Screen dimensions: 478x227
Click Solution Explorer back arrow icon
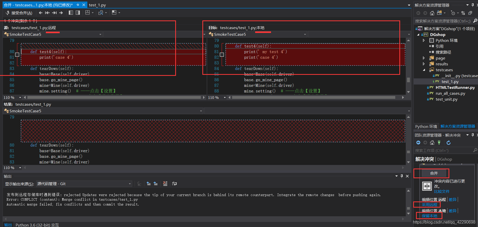tap(418, 13)
